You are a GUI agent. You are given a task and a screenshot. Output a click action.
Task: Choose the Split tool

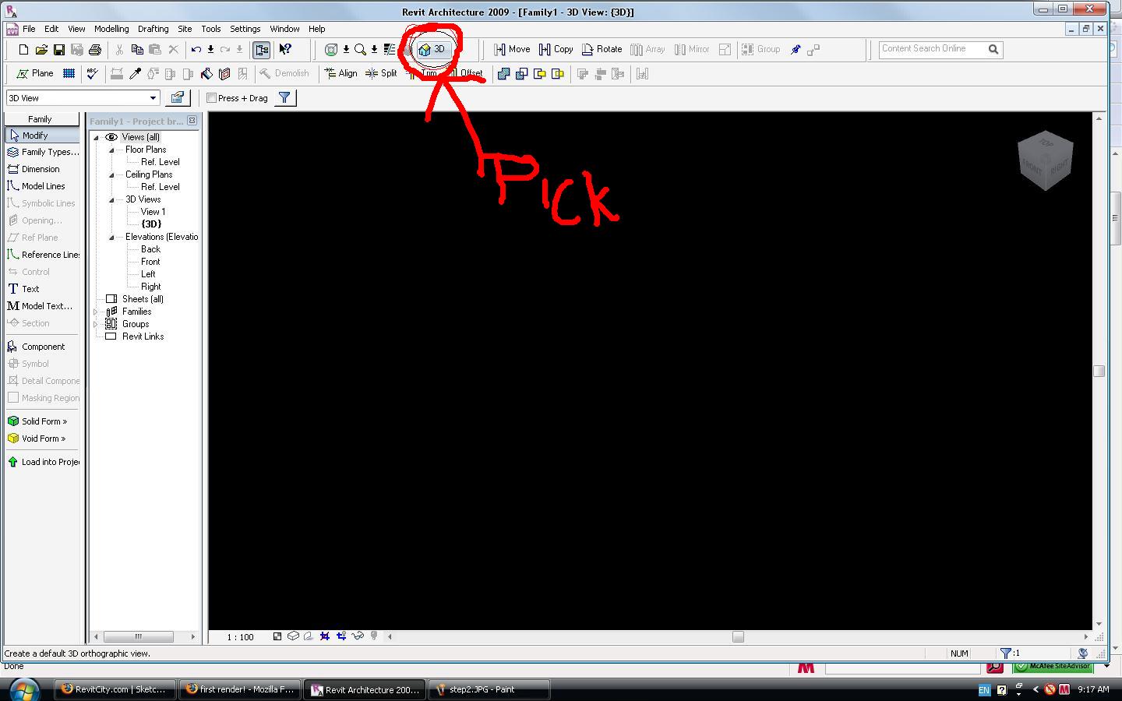(x=382, y=73)
